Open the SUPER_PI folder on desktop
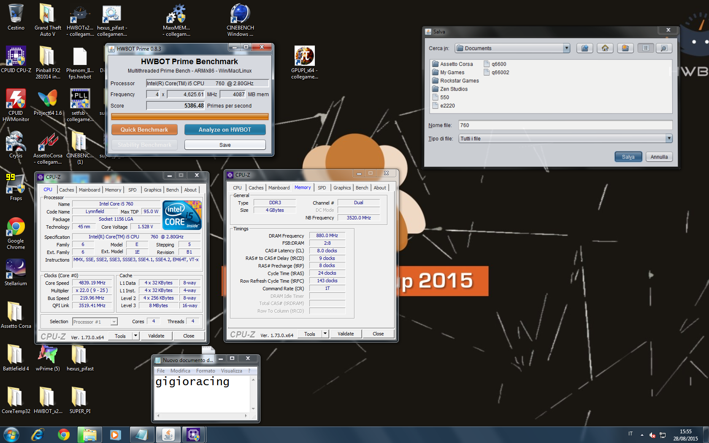Viewport: 709px width, 443px height. click(x=80, y=400)
